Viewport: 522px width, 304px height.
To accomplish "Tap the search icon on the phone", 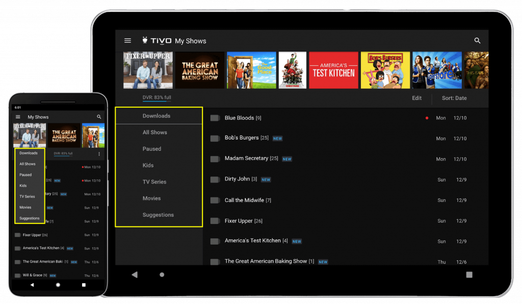I will (x=99, y=117).
